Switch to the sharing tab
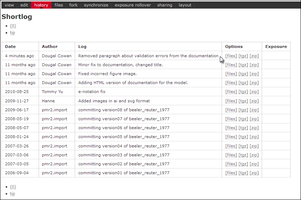Viewport: 301px width, 200px height. click(165, 5)
